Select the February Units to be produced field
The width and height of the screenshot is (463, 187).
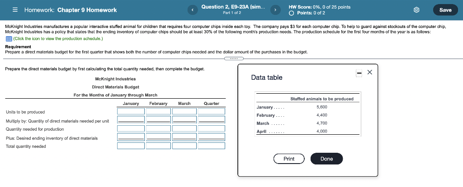[x=158, y=111]
